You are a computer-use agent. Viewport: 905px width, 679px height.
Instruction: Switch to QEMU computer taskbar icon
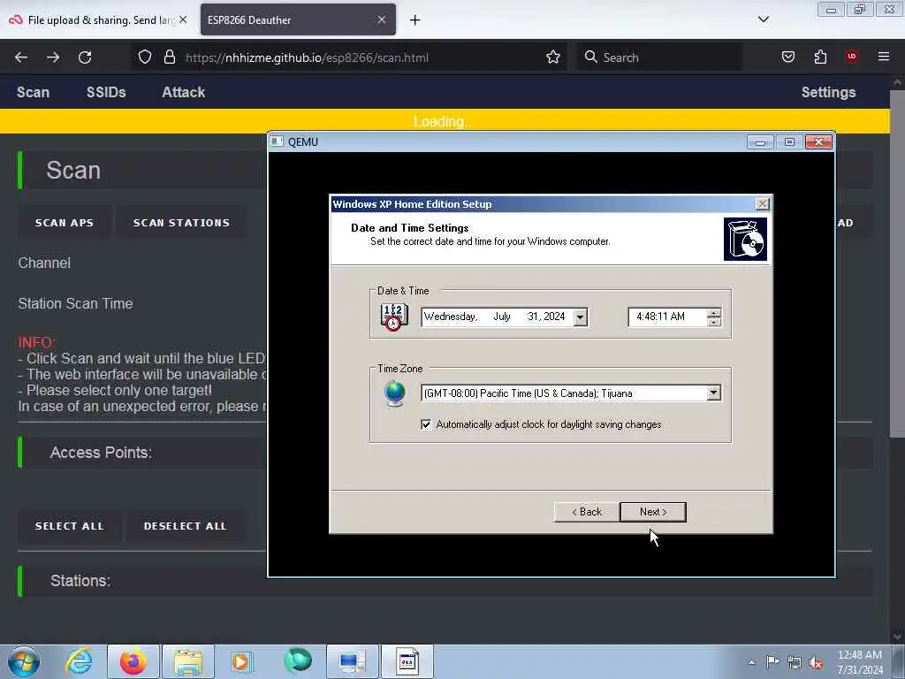tap(352, 661)
